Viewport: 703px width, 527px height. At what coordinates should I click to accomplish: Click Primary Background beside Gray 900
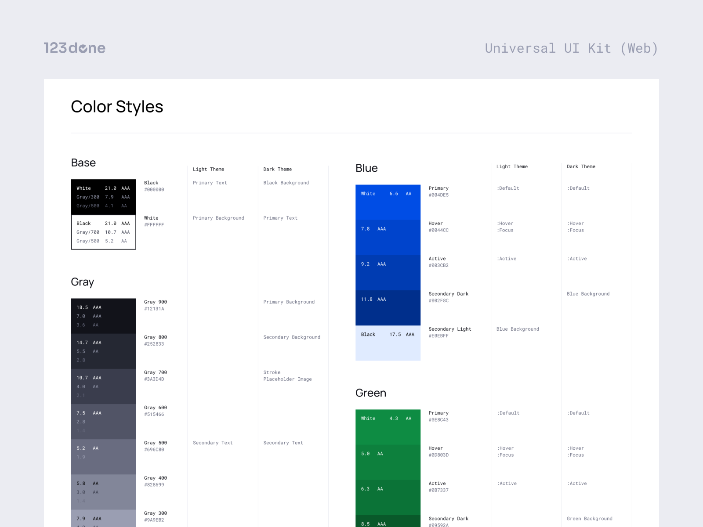(x=289, y=302)
